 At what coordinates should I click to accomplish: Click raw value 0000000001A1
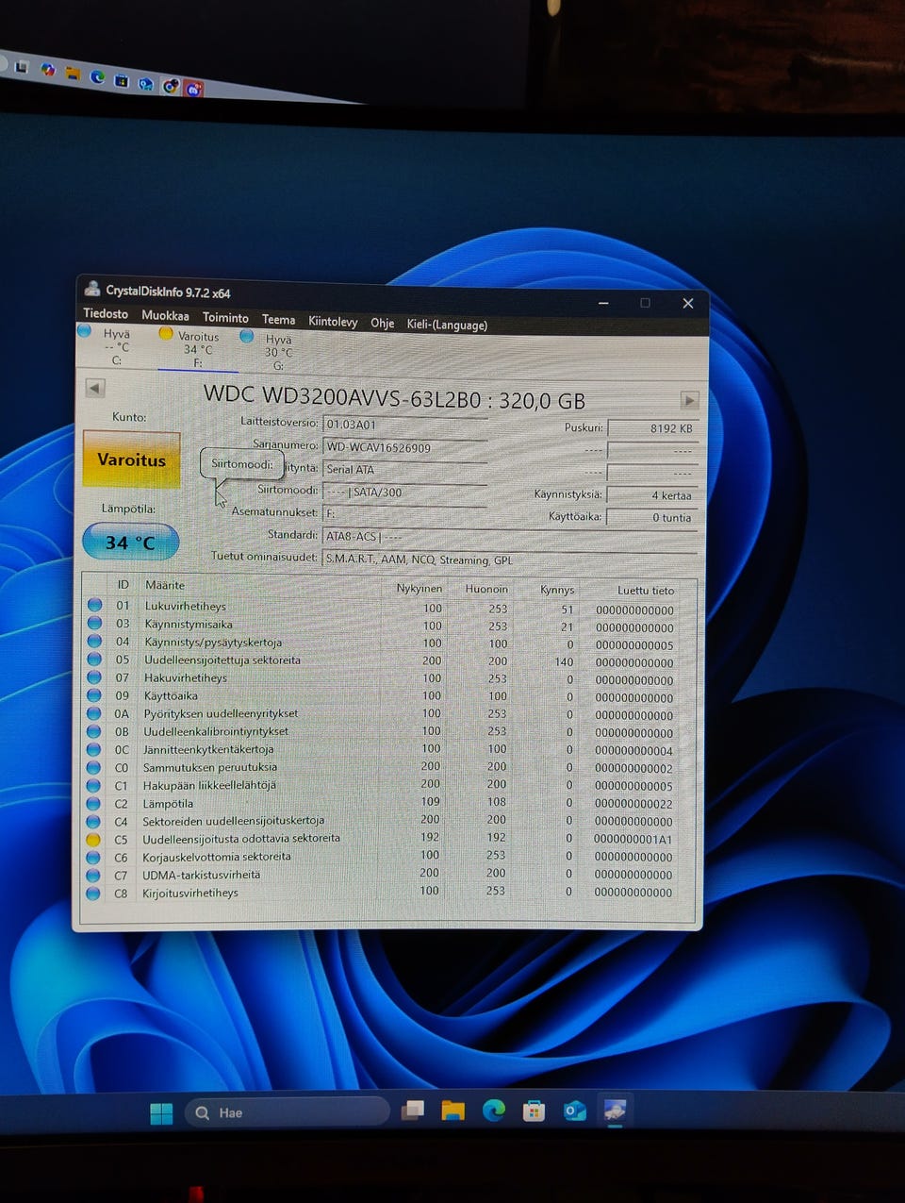(x=633, y=839)
